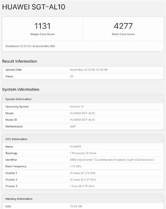Screen dimensions: 166x209
Task: Click the 1 Core @ 2.75 GHz value
Action: (x=82, y=186)
